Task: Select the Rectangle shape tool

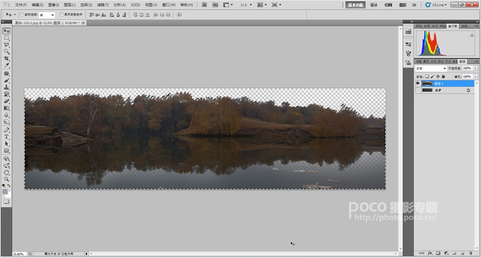Action: [7, 151]
